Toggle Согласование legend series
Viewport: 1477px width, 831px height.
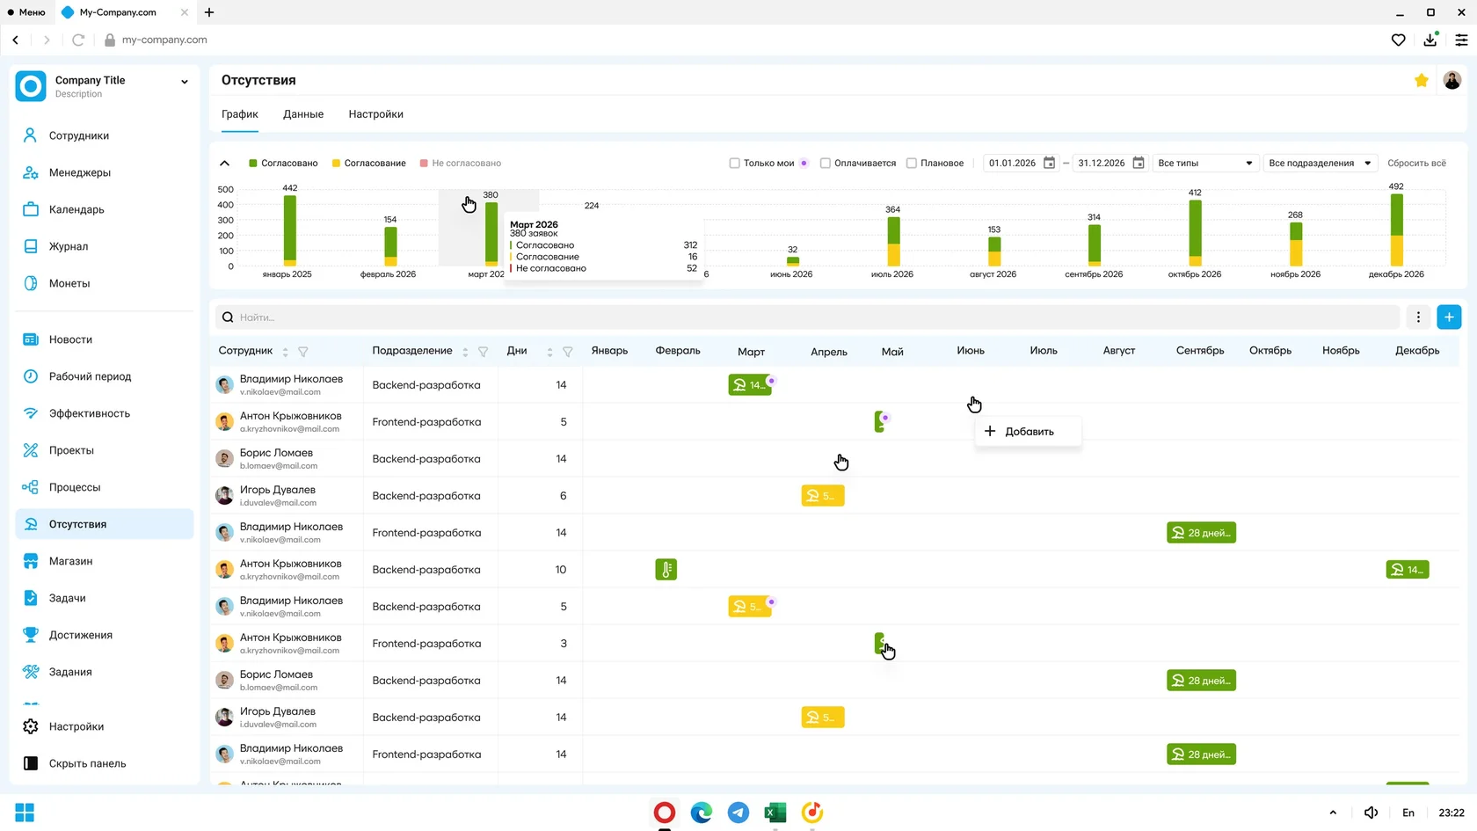[368, 163]
